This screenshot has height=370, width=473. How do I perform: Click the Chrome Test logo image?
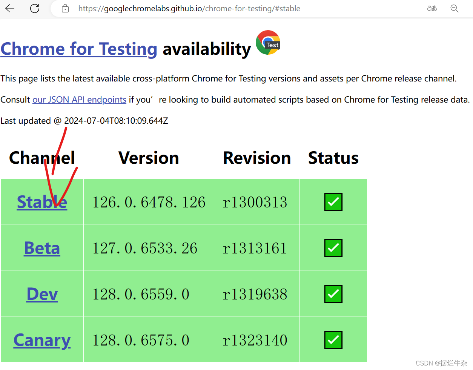(x=268, y=43)
